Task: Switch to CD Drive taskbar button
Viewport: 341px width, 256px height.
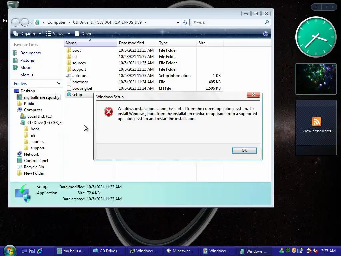Action: [x=107, y=251]
